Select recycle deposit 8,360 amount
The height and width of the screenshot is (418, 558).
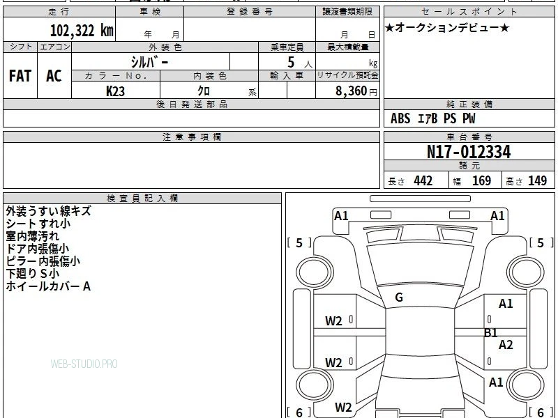pyautogui.click(x=351, y=91)
